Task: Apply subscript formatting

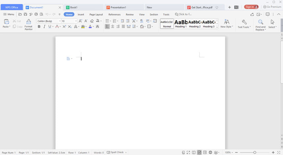Action: coord(70,27)
